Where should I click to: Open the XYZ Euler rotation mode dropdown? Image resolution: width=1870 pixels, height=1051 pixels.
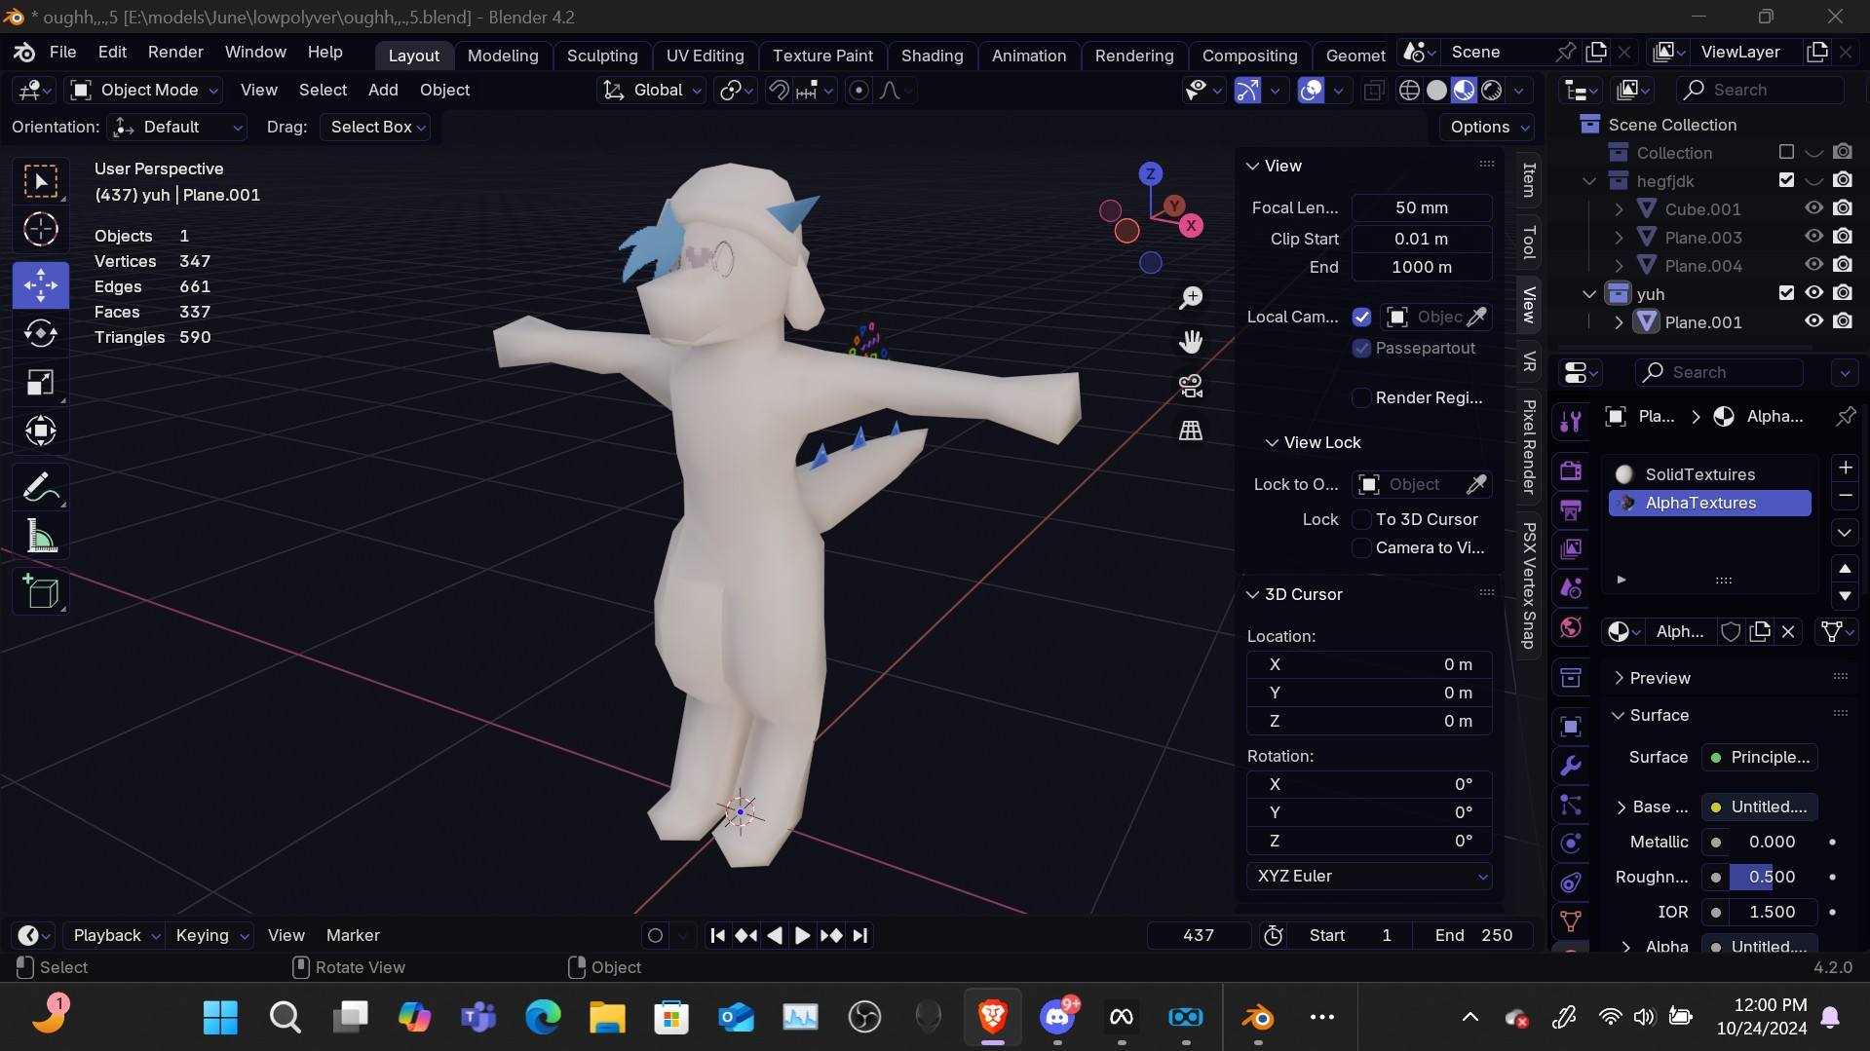tap(1369, 876)
